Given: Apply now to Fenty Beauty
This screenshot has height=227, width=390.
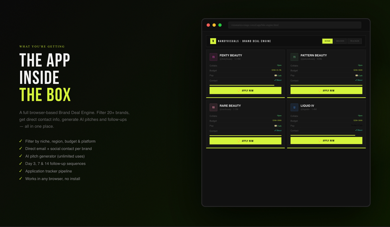Looking at the screenshot, I should [x=245, y=90].
